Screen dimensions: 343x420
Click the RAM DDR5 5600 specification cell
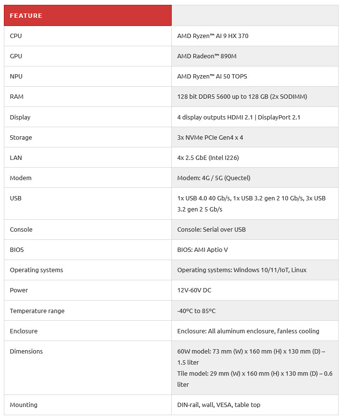tap(242, 97)
